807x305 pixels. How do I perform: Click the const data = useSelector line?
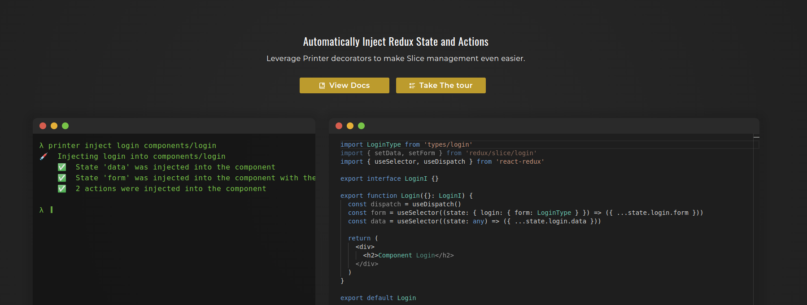(474, 221)
